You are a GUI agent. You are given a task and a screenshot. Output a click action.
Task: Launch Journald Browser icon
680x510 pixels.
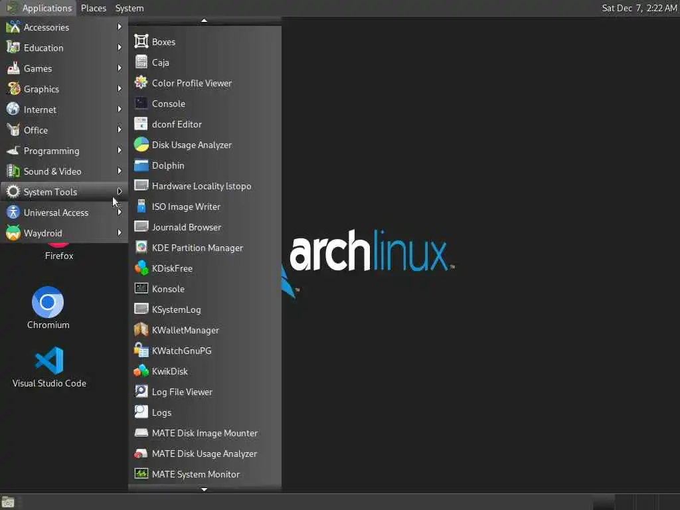(x=141, y=227)
